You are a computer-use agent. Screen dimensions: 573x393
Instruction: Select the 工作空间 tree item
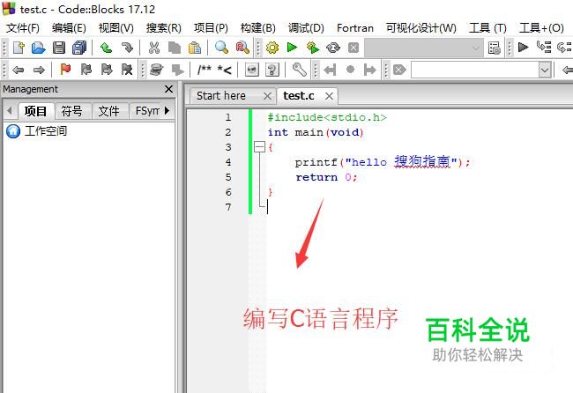[x=37, y=131]
